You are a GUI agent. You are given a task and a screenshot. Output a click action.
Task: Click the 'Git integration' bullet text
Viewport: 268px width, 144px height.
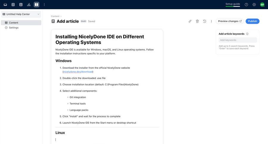pyautogui.click(x=78, y=97)
